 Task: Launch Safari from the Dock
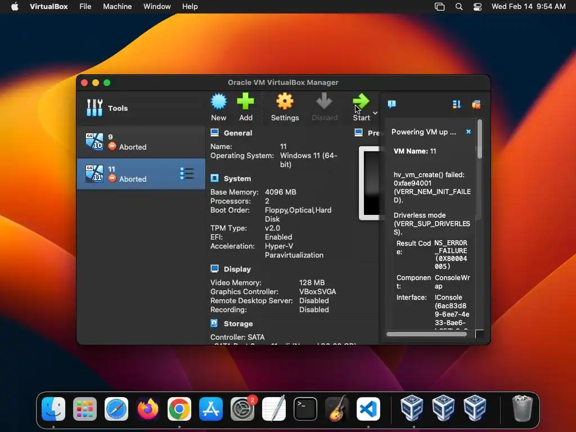click(116, 409)
